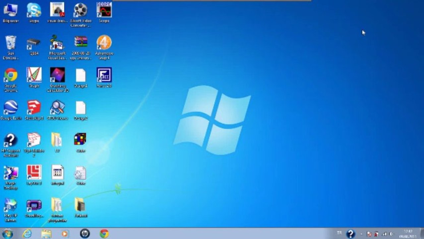Show hidden system tray icons
The width and height of the screenshot is (424, 239).
[x=361, y=234]
